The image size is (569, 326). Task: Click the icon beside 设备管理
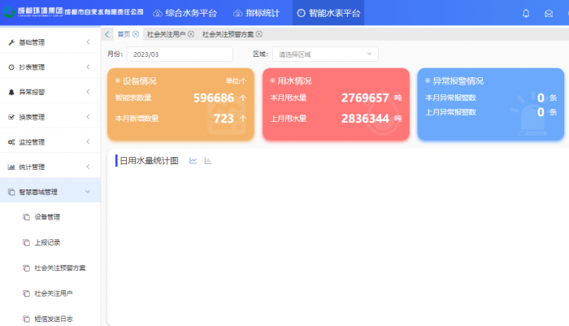click(x=26, y=217)
